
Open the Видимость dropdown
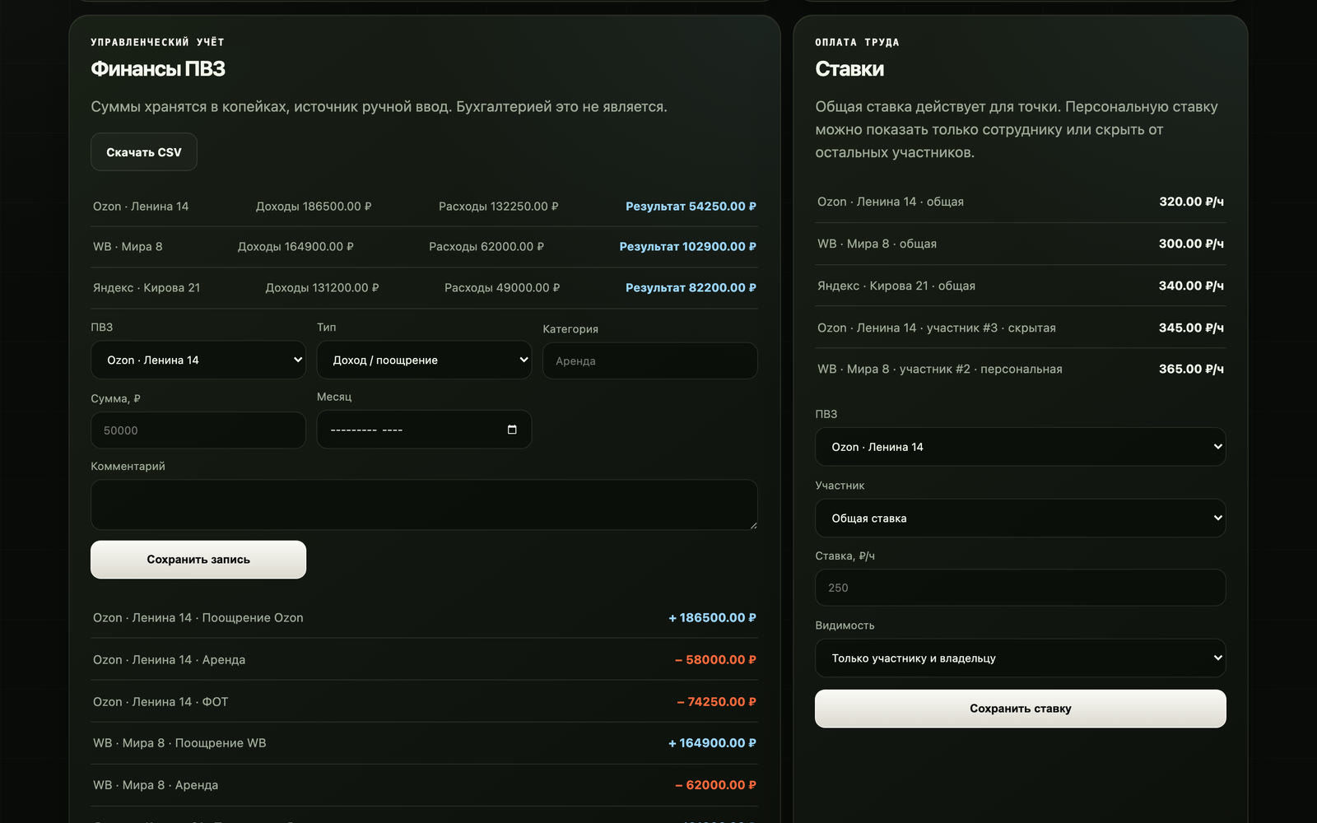pos(1021,658)
